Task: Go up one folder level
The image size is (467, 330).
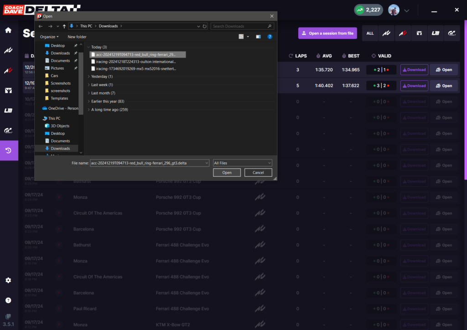Action: [x=64, y=26]
